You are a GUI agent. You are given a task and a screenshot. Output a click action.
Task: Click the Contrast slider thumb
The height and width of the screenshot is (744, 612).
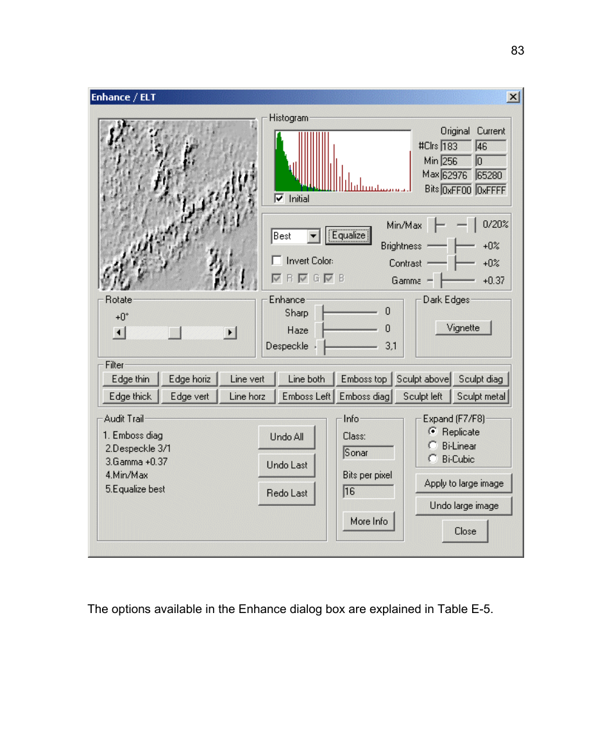[x=451, y=263]
